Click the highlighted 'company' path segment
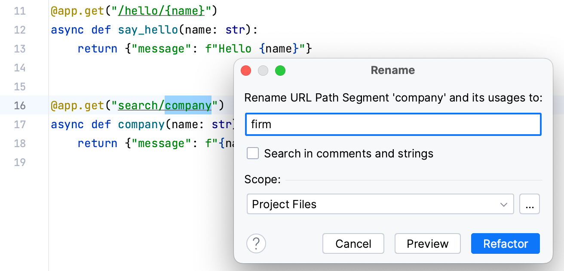564x271 pixels. [x=188, y=105]
